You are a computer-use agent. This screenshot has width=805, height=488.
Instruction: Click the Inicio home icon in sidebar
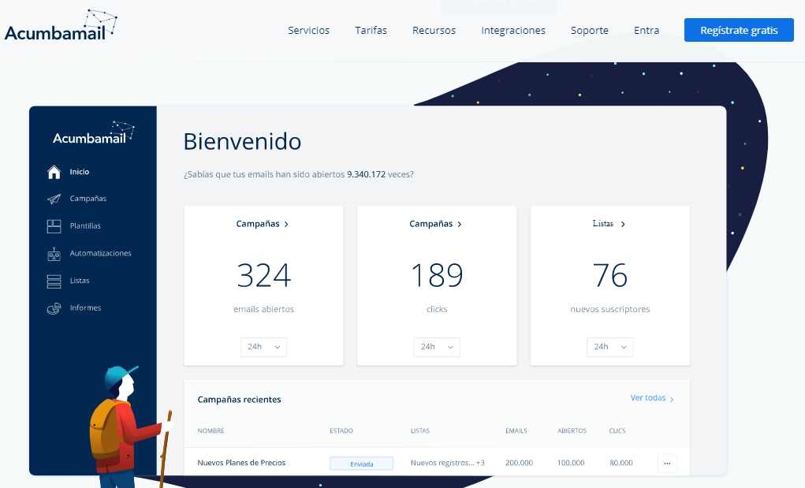54,172
